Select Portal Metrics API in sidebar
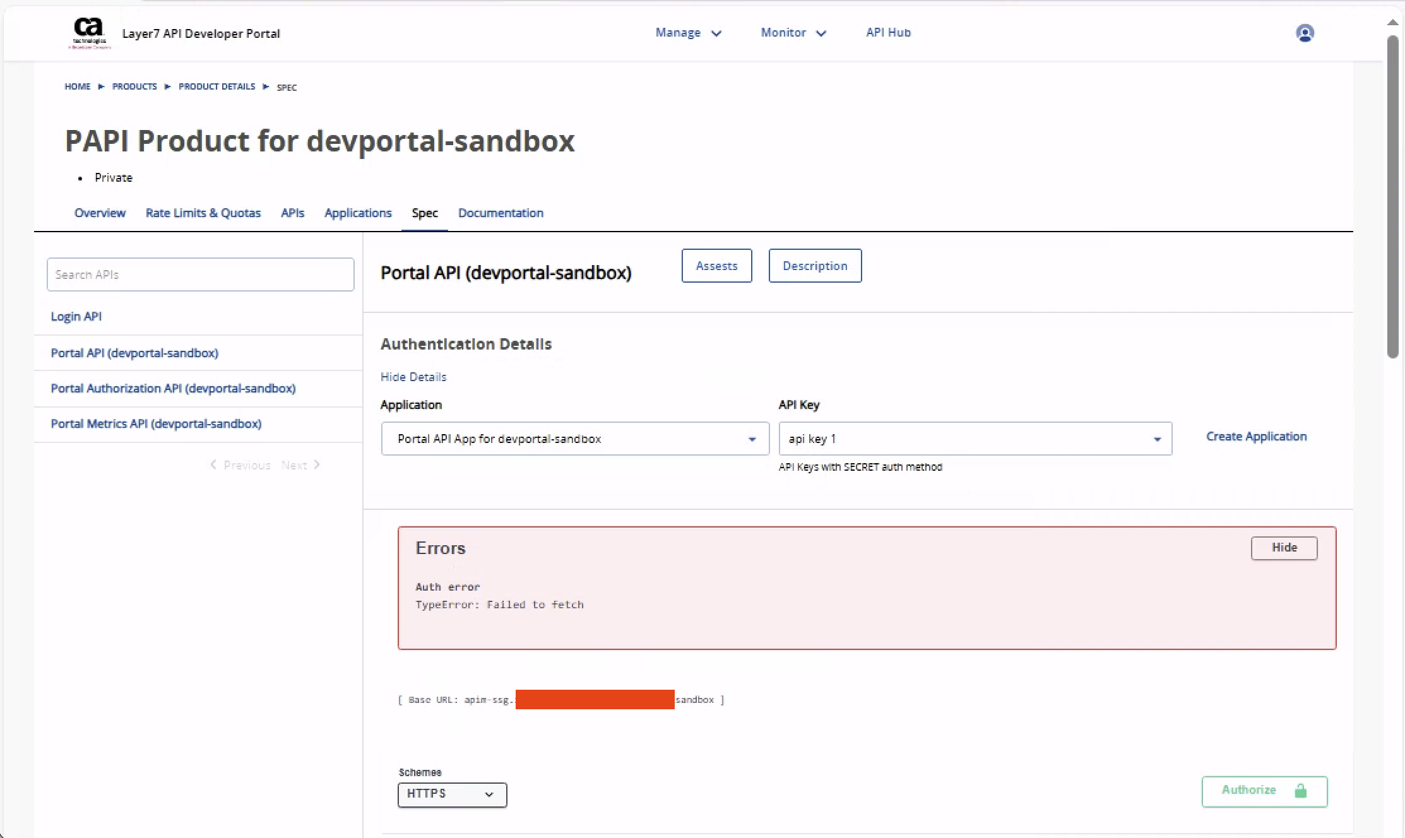 click(156, 424)
